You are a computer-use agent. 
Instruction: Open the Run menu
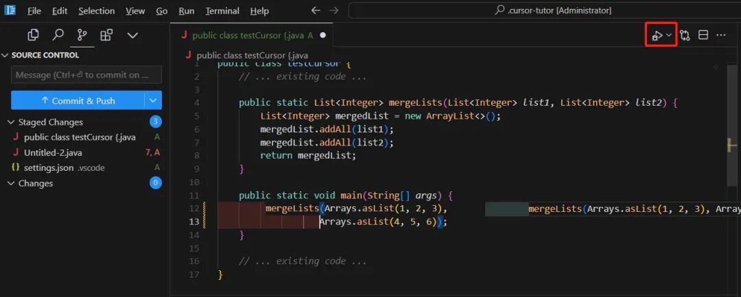coord(186,10)
